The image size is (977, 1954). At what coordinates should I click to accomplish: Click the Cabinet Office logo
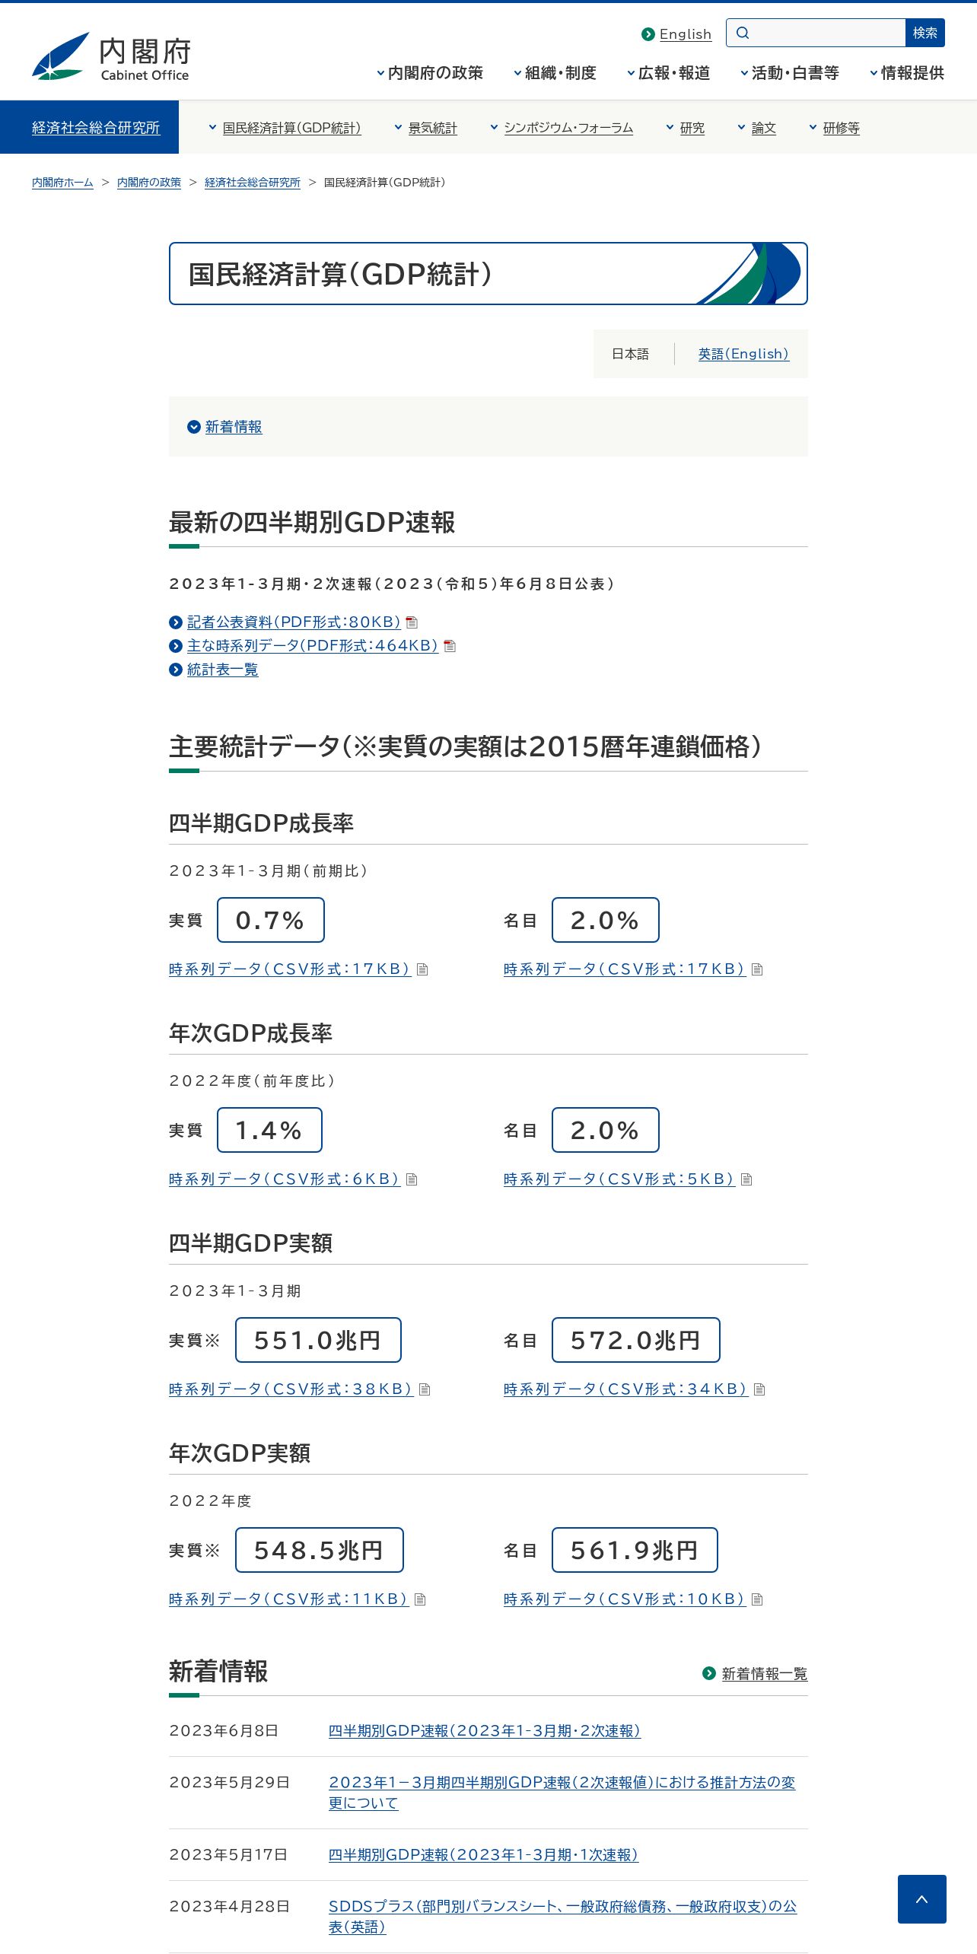tap(111, 56)
